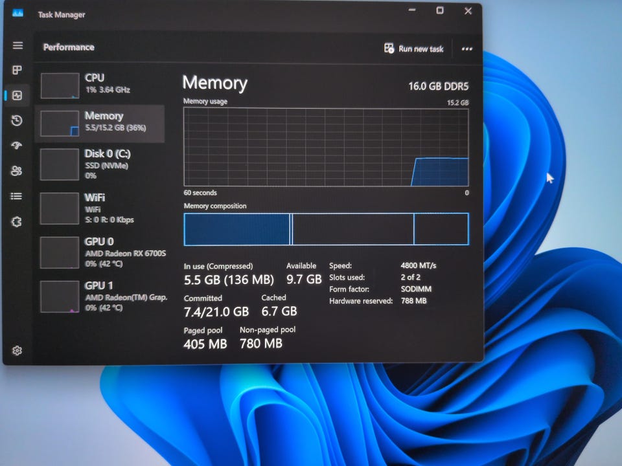Screen dimensions: 622x466
Task: Click the Memory usage graph
Action: pyautogui.click(x=326, y=147)
